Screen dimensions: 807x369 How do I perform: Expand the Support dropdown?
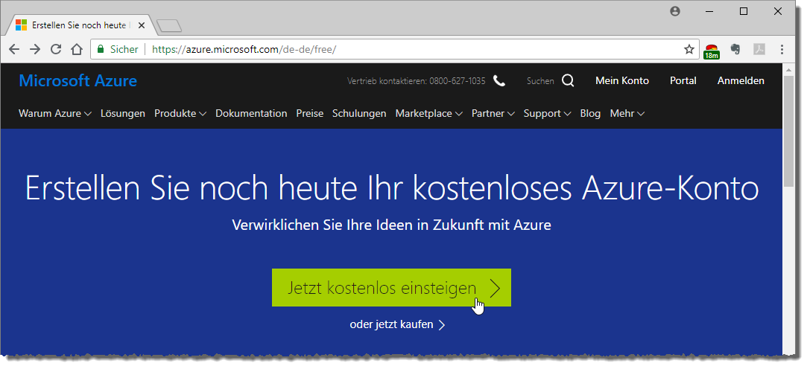tap(547, 114)
